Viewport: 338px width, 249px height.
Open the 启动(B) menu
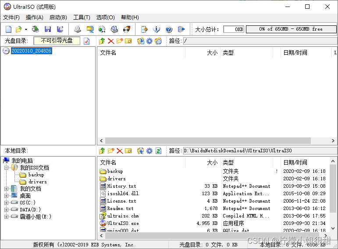coord(58,18)
